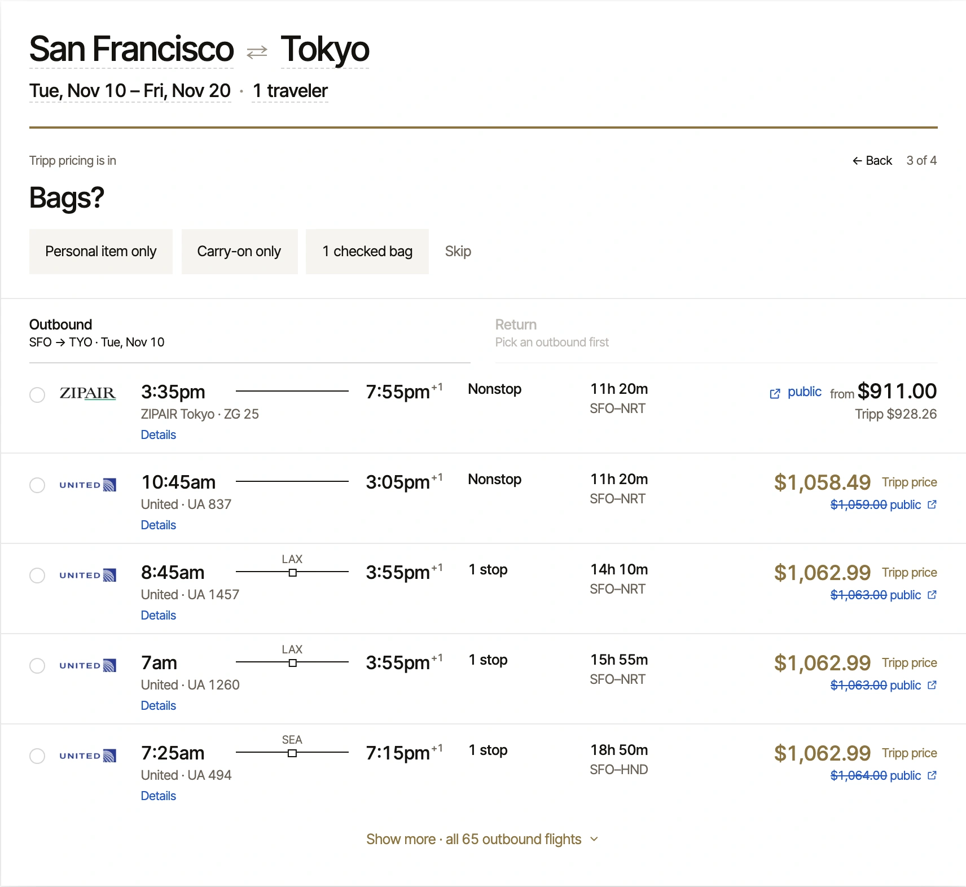
Task: Click LAX stop marker on UA 1260 flight line
Action: [x=292, y=663]
